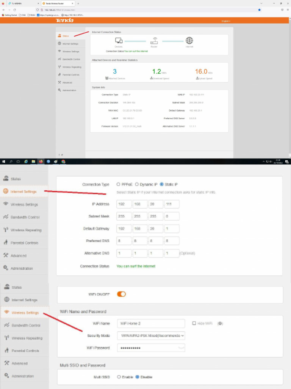Open Parental Controls in the WiFi panel sidebar

tap(25, 351)
